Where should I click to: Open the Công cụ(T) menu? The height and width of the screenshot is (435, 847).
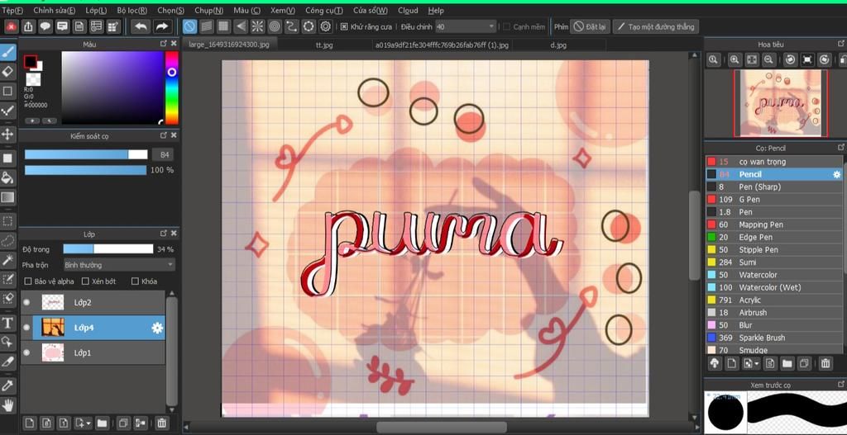tap(323, 10)
